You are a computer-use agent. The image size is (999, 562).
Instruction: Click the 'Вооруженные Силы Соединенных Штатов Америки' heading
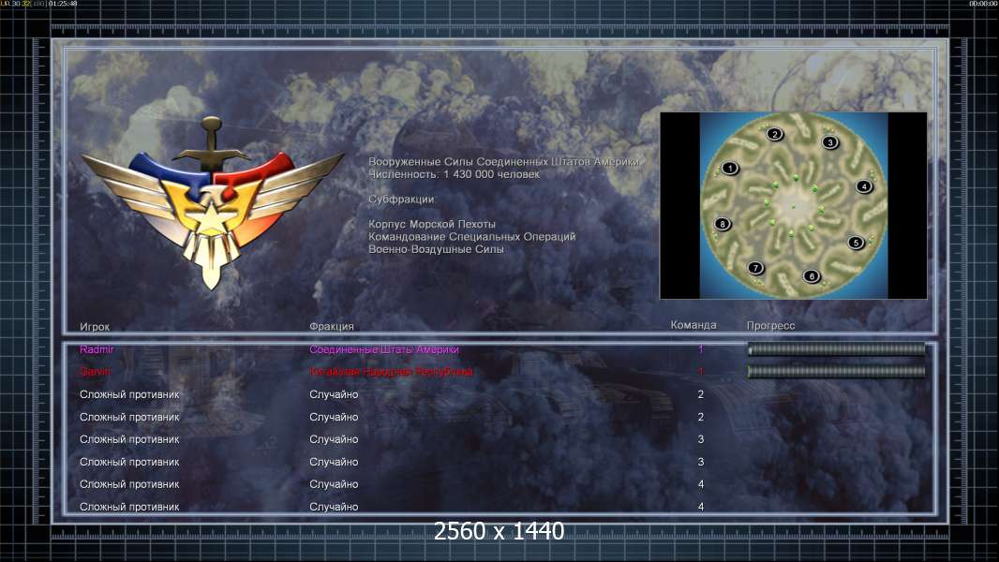point(505,162)
